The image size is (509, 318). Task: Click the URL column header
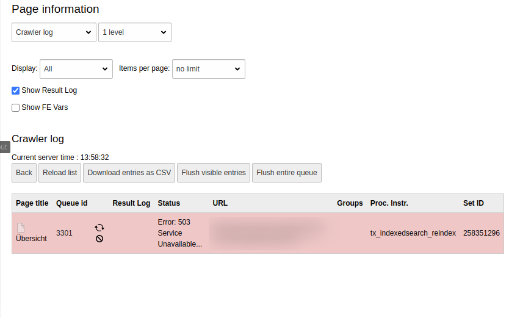[220, 203]
